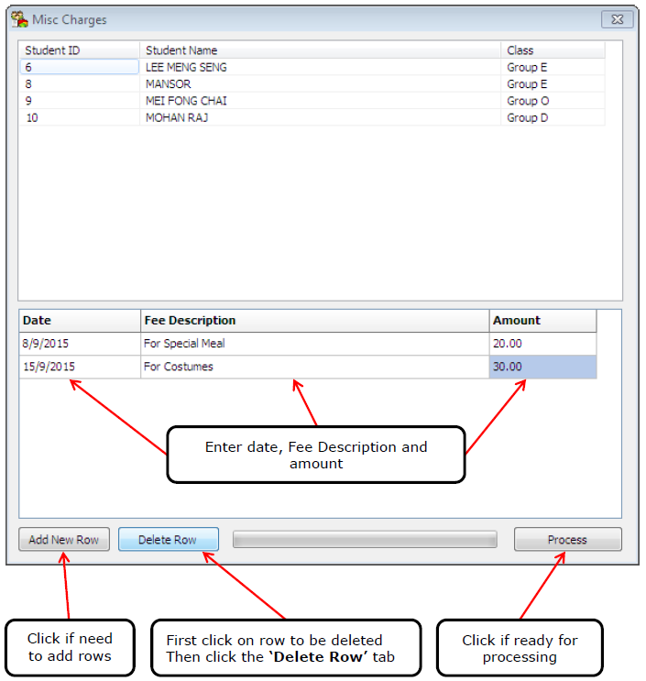
Task: Edit the 15/9/2015 date cell
Action: [x=79, y=367]
